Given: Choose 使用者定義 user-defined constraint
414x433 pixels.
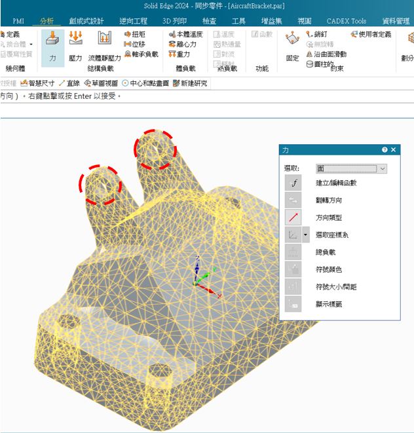Looking at the screenshot, I should (371, 34).
